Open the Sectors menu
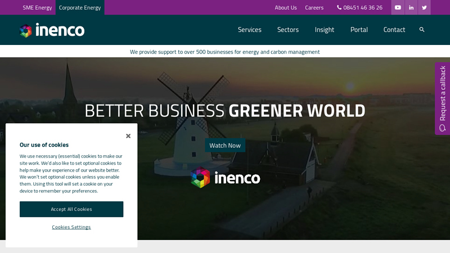Image resolution: width=450 pixels, height=253 pixels. click(288, 30)
